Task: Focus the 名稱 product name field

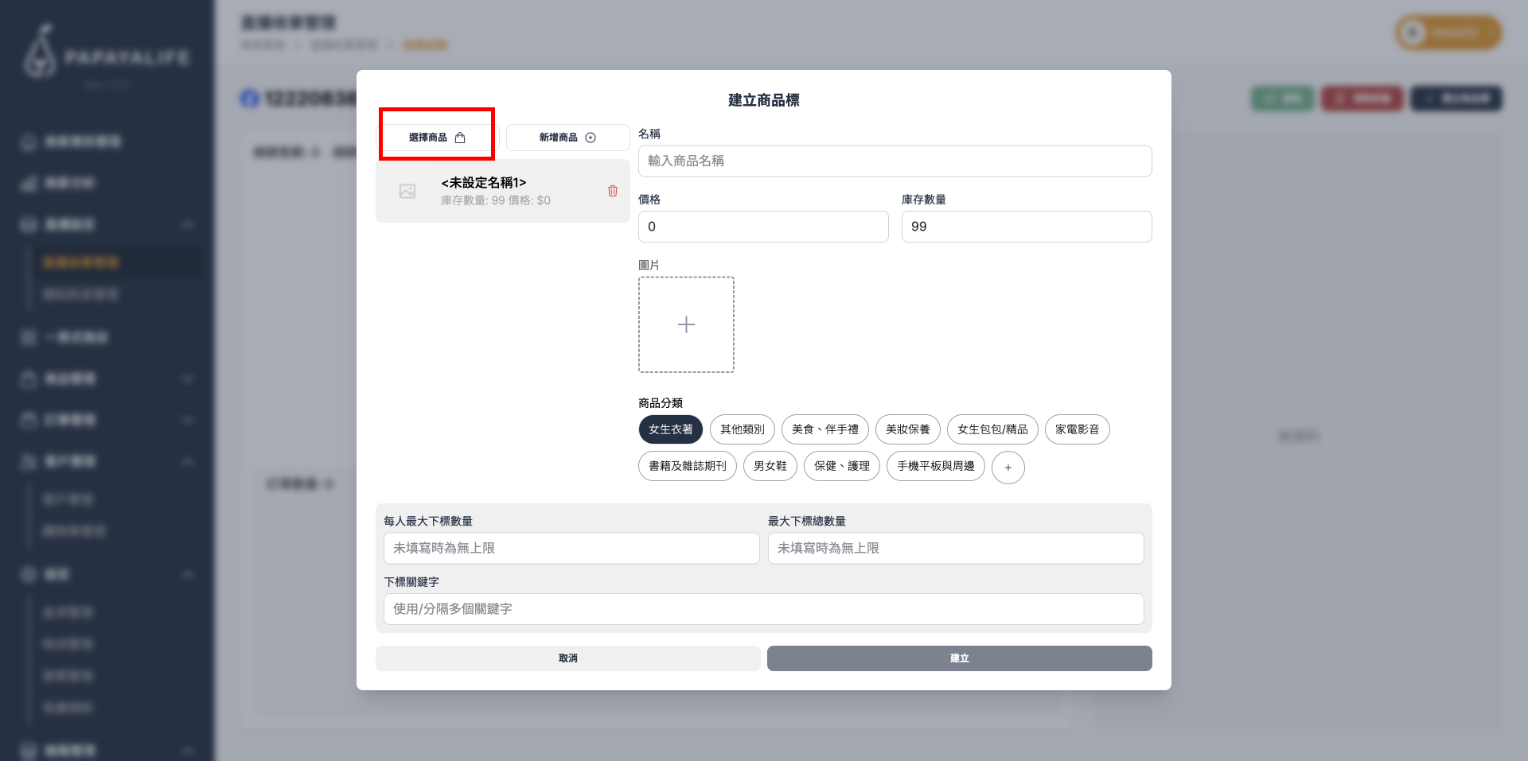Action: [895, 161]
